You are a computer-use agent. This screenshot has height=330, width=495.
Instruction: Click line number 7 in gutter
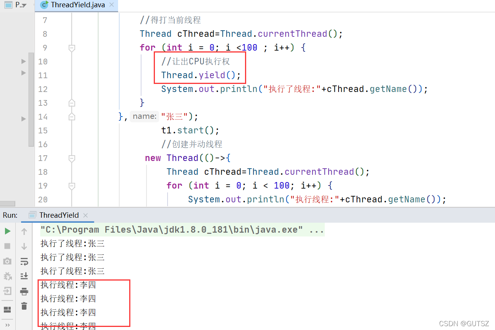tap(45, 20)
